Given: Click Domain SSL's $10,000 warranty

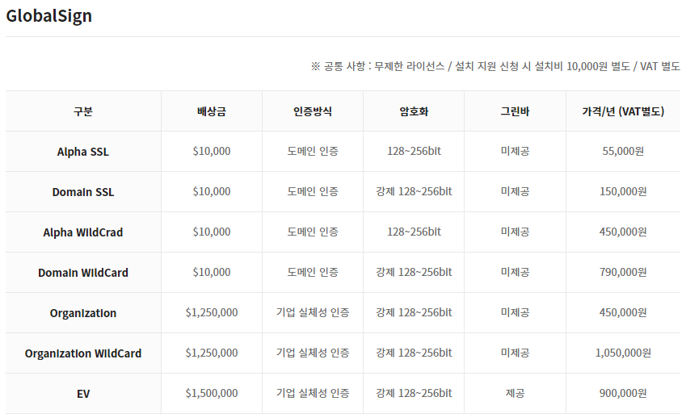Looking at the screenshot, I should [212, 191].
